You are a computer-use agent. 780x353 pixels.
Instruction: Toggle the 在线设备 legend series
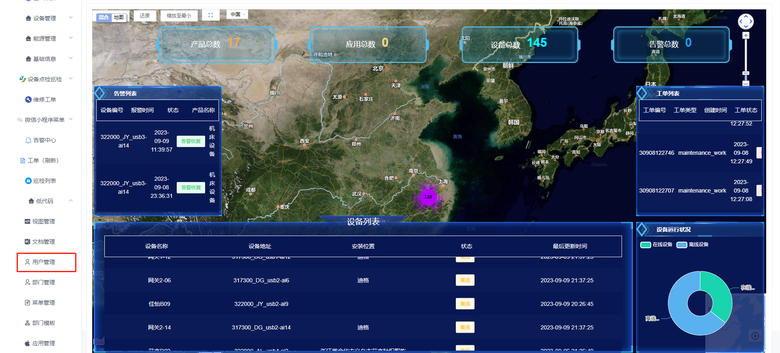point(656,245)
